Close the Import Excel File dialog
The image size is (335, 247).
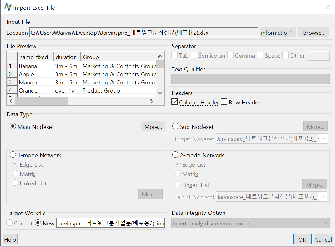click(x=327, y=7)
